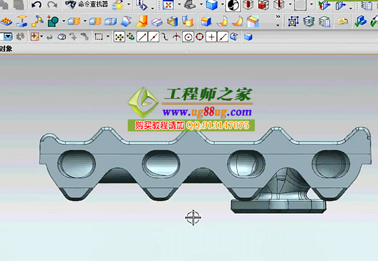Click wireframe cube with red cylinder icon
The width and height of the screenshot is (378, 261).
pos(248,5)
